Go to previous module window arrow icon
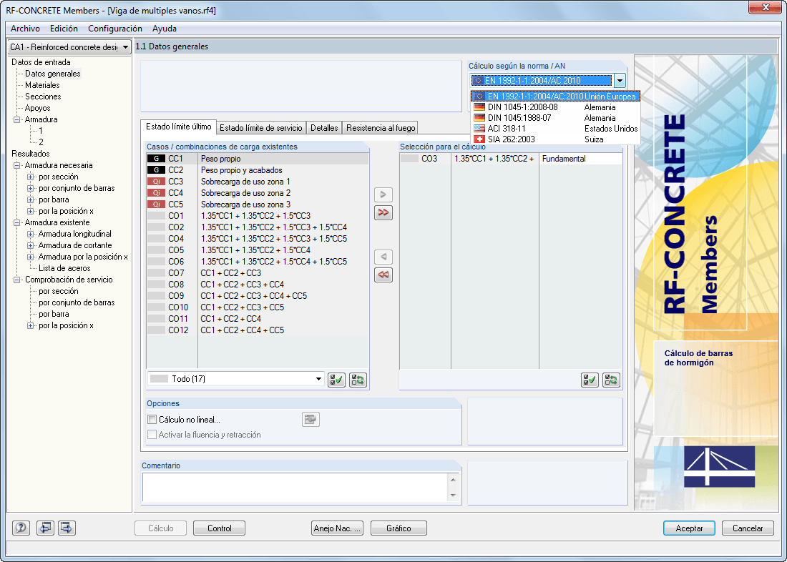 pyautogui.click(x=45, y=528)
